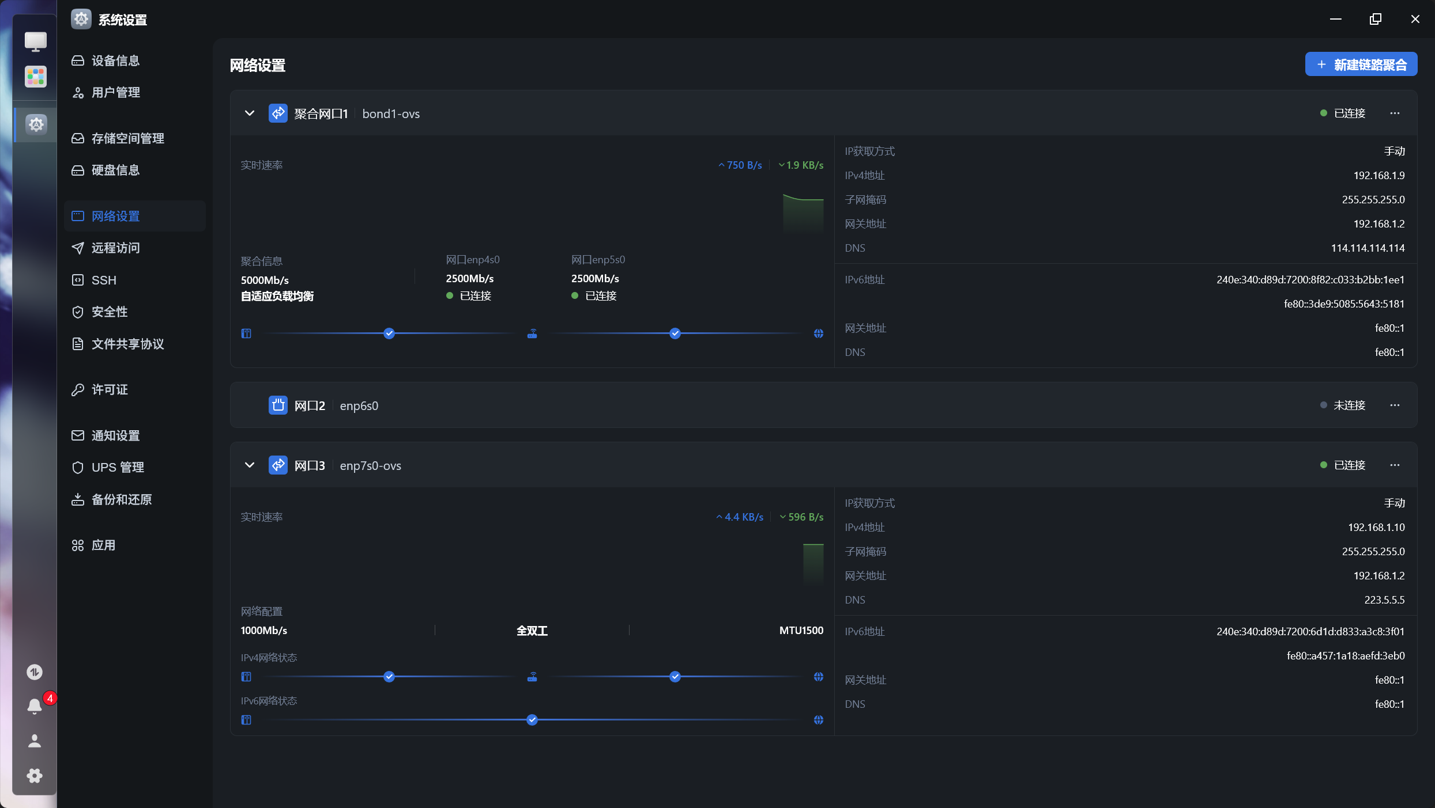
Task: Click the 新建链路聚合 button
Action: pyautogui.click(x=1361, y=65)
